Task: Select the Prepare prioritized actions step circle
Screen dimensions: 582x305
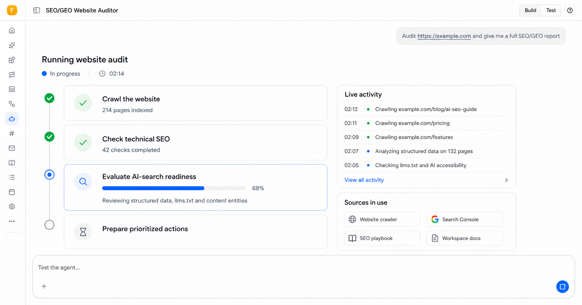Action: (x=49, y=225)
